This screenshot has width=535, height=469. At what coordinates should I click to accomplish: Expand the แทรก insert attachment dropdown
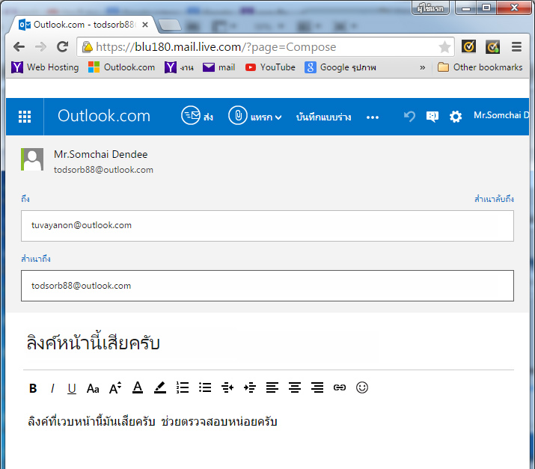point(255,117)
